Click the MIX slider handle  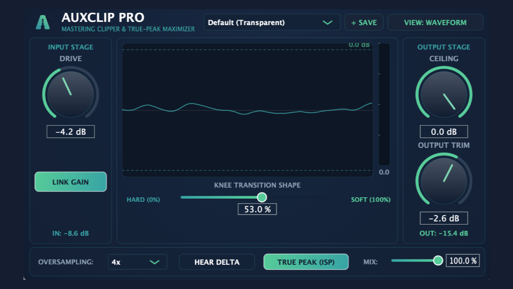(x=438, y=261)
